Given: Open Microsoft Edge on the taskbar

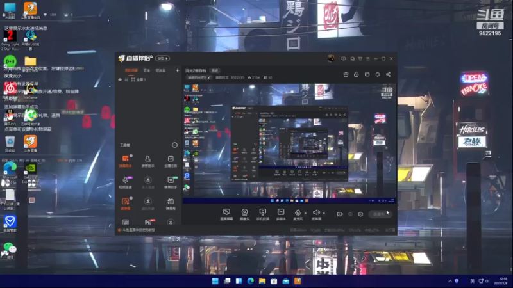Looking at the screenshot, I should [x=251, y=281].
